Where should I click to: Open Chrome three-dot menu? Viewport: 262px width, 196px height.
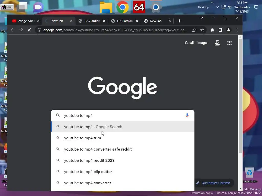[x=237, y=30]
